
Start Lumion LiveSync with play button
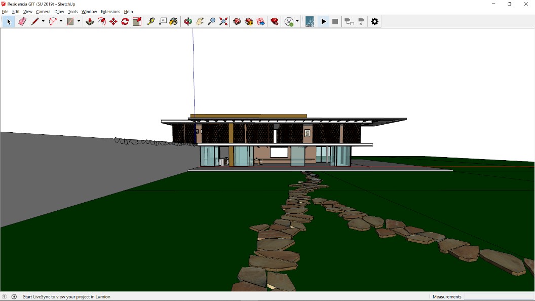(324, 21)
